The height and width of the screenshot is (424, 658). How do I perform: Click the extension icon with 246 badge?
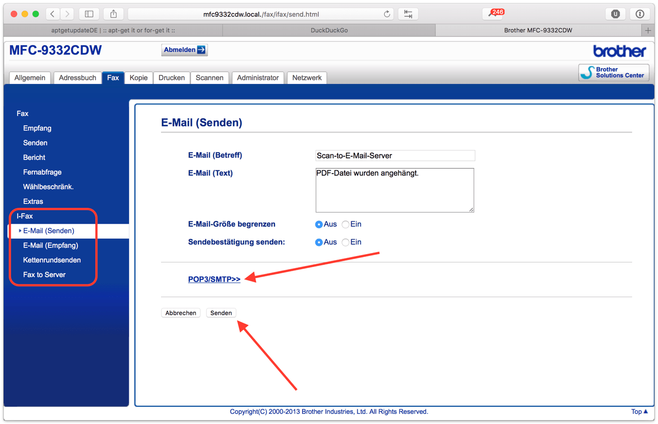point(493,14)
